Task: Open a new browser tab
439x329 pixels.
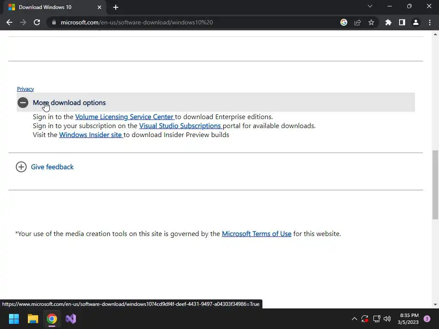Action: coord(116,7)
